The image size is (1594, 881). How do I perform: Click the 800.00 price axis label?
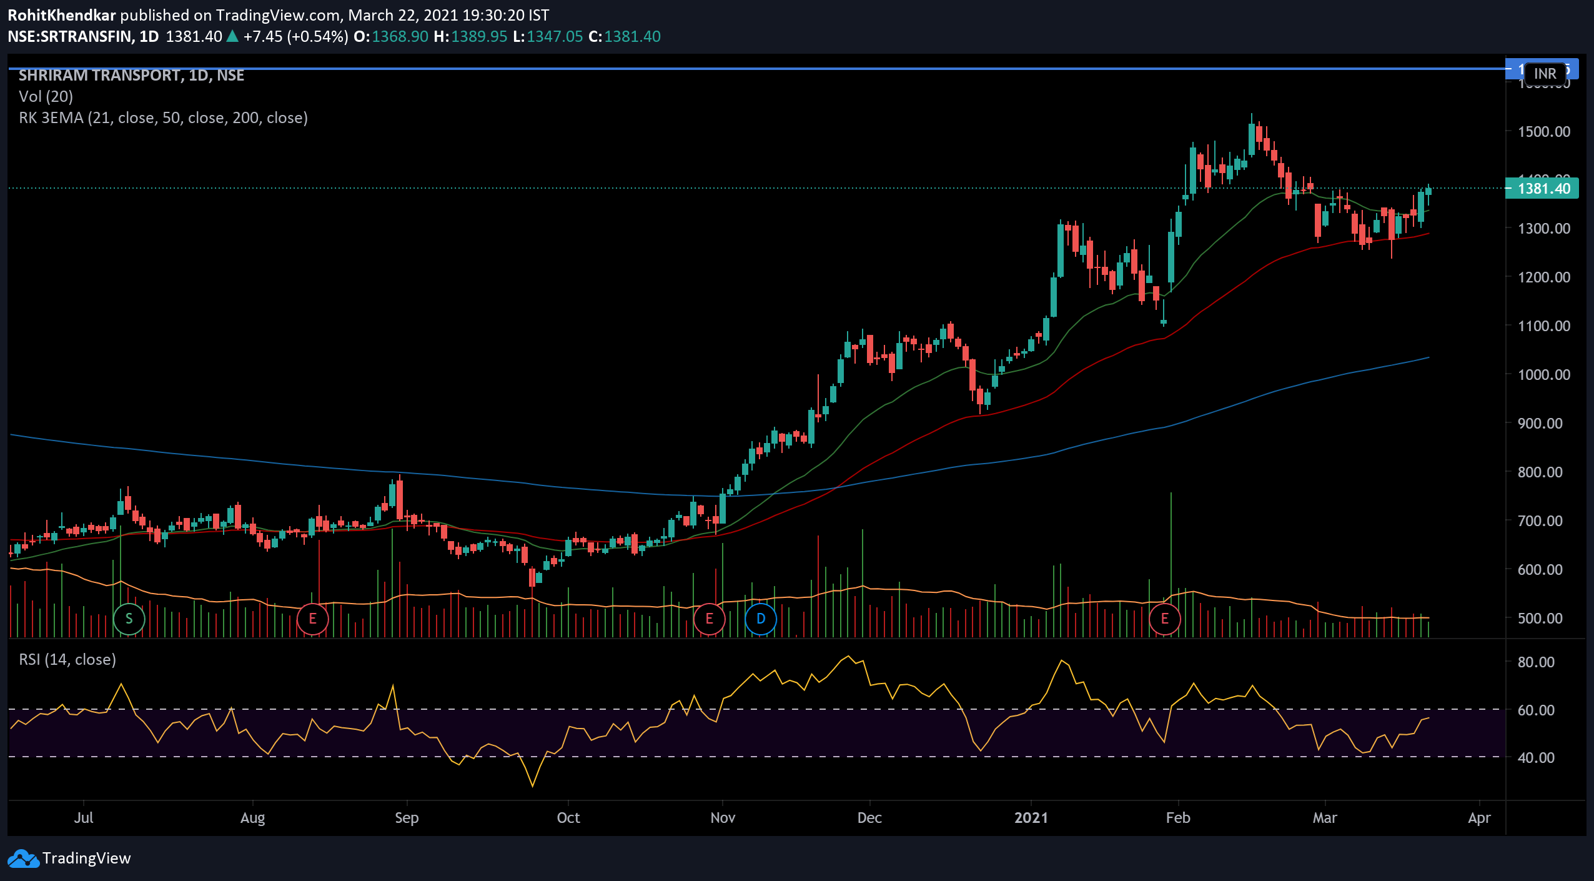1540,472
